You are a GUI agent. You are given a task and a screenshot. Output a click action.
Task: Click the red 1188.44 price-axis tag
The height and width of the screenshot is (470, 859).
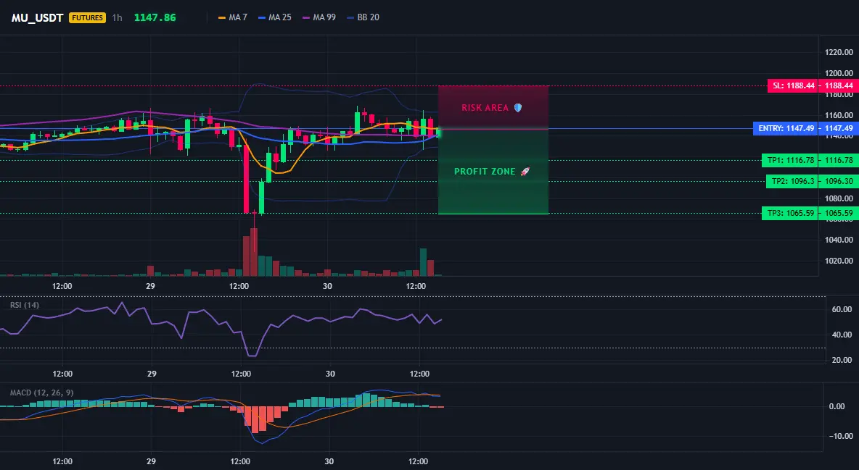(837, 86)
